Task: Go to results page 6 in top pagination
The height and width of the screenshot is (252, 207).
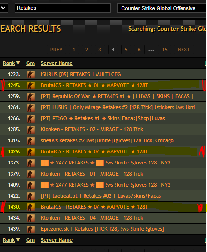Action: click(139, 50)
